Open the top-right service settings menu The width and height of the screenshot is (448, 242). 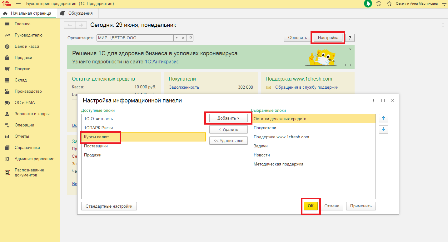(x=444, y=4)
